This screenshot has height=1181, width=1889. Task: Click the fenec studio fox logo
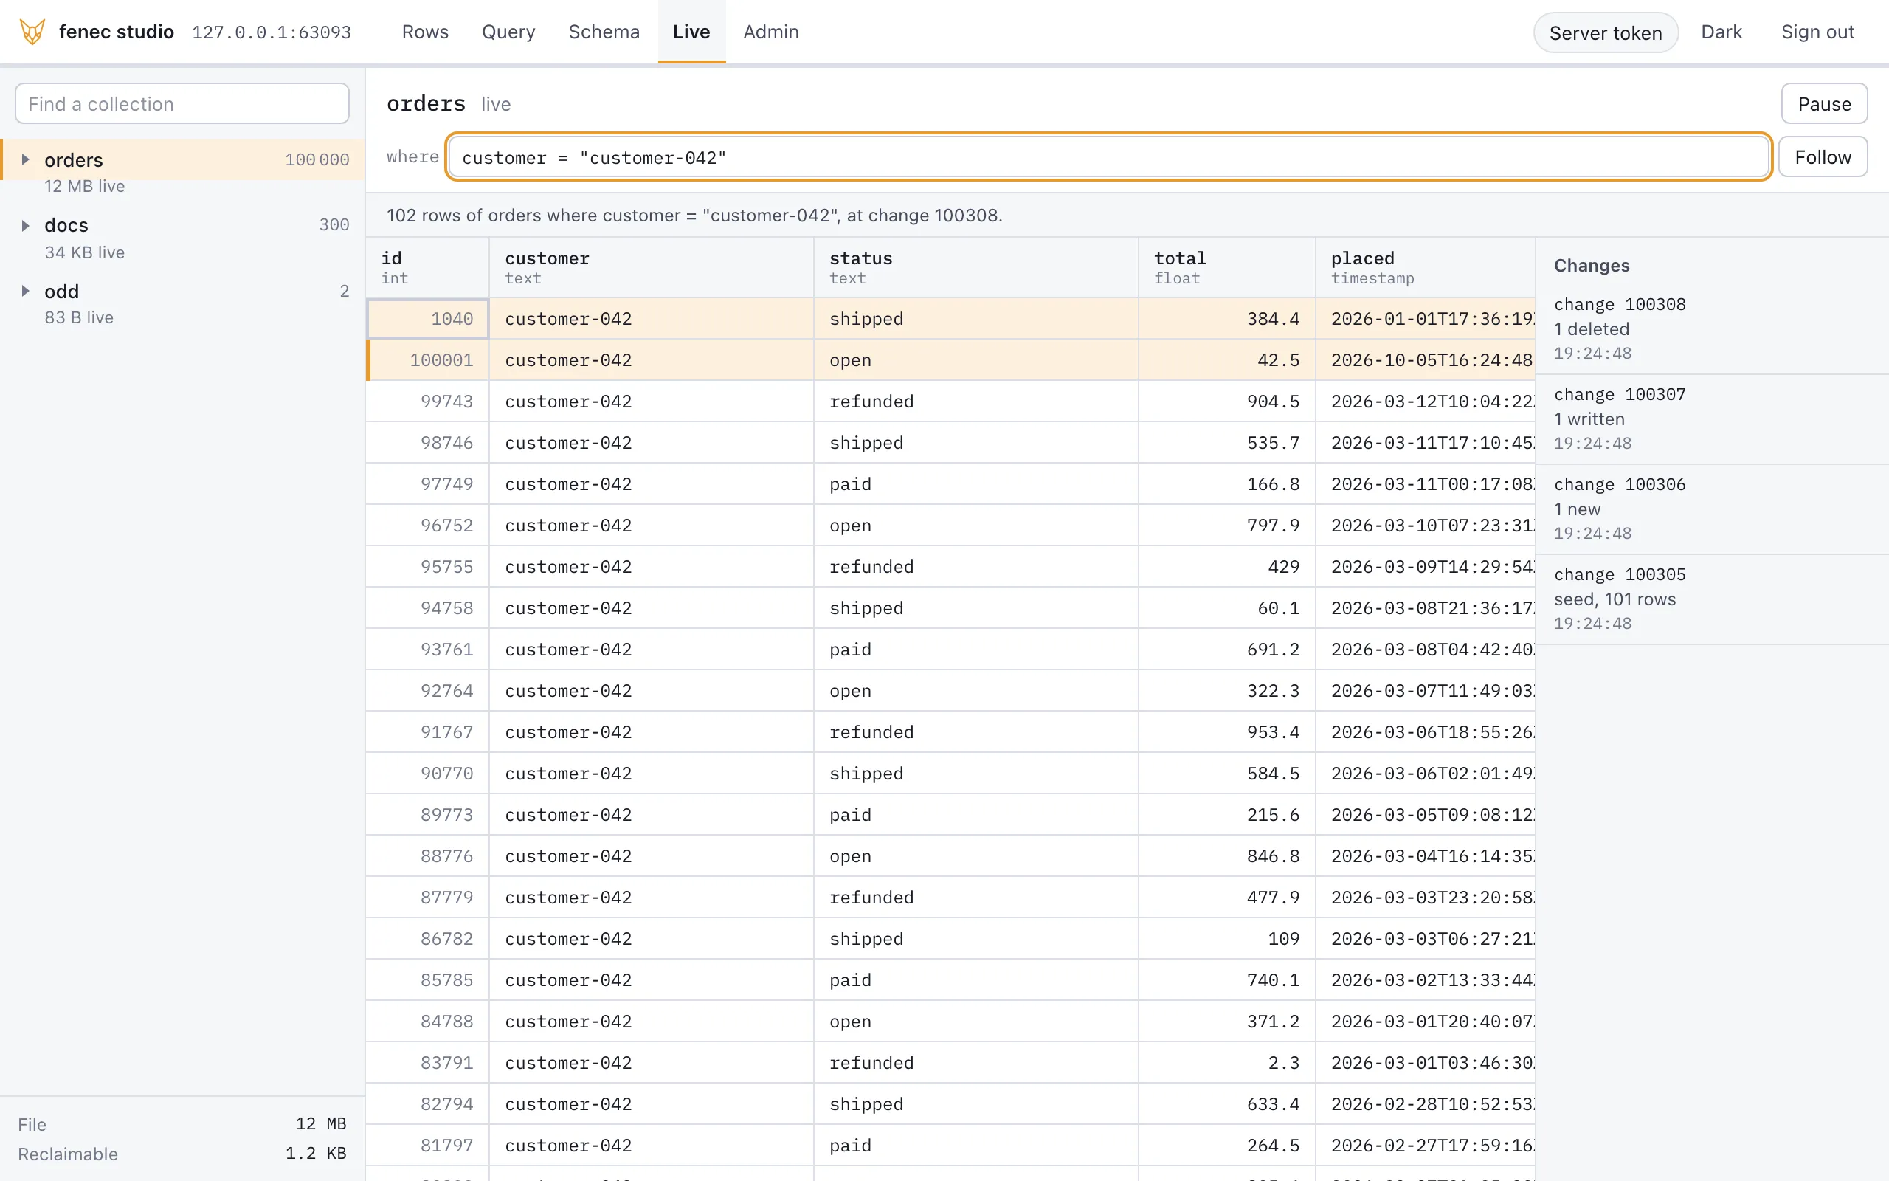tap(32, 32)
